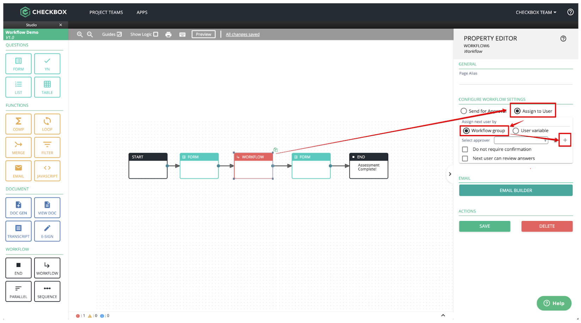Viewport: 581px width, 323px height.
Task: Select the MERGE function tool
Action: 18,147
